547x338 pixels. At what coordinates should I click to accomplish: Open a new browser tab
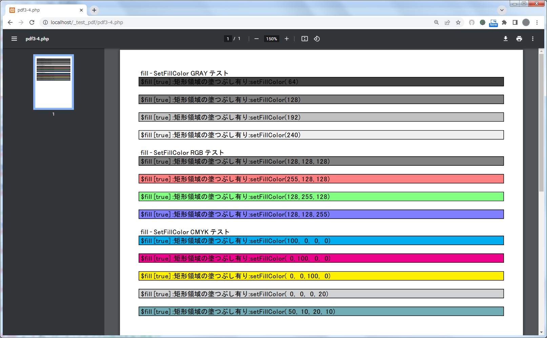pyautogui.click(x=94, y=10)
